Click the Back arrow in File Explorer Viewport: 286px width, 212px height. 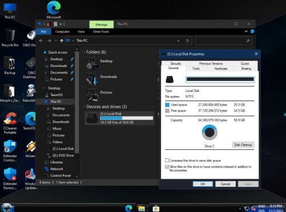click(41, 41)
